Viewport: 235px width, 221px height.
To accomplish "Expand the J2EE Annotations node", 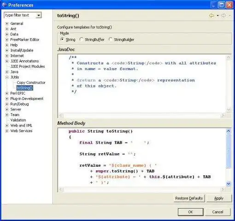I will click(x=7, y=61).
